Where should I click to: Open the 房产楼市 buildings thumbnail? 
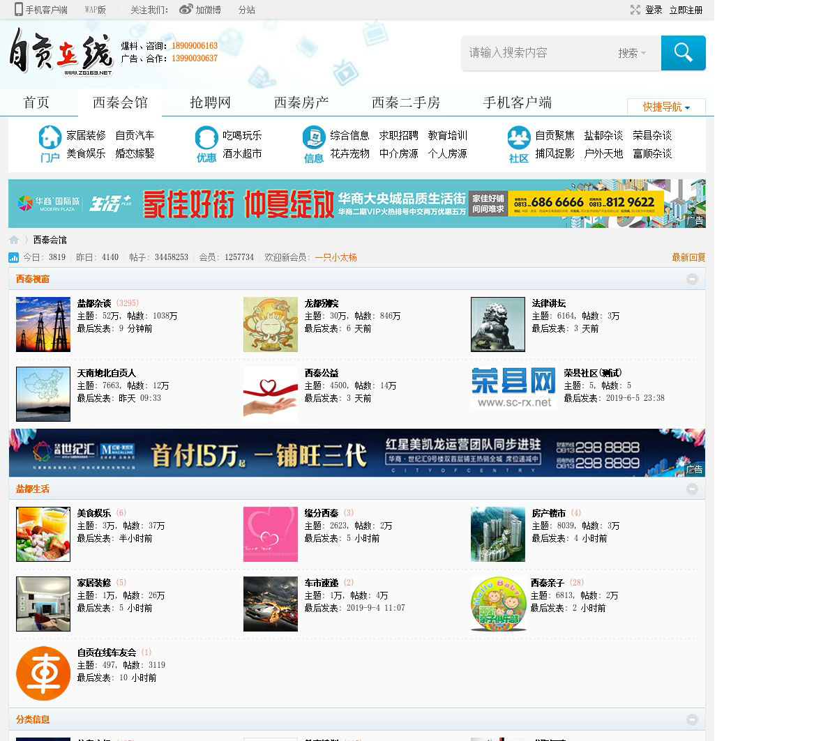498,535
